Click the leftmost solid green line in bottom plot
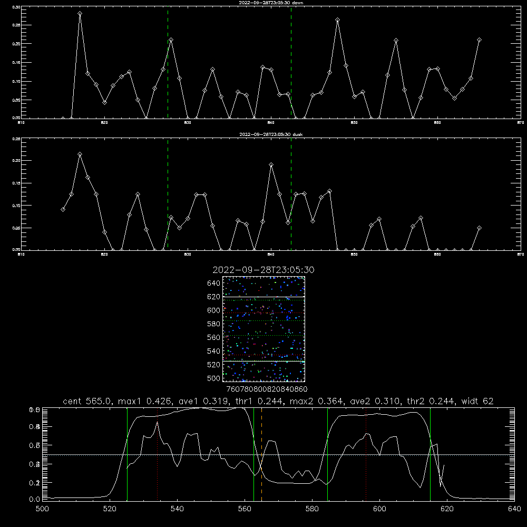Viewport: 527px width, 527px height. (x=127, y=454)
